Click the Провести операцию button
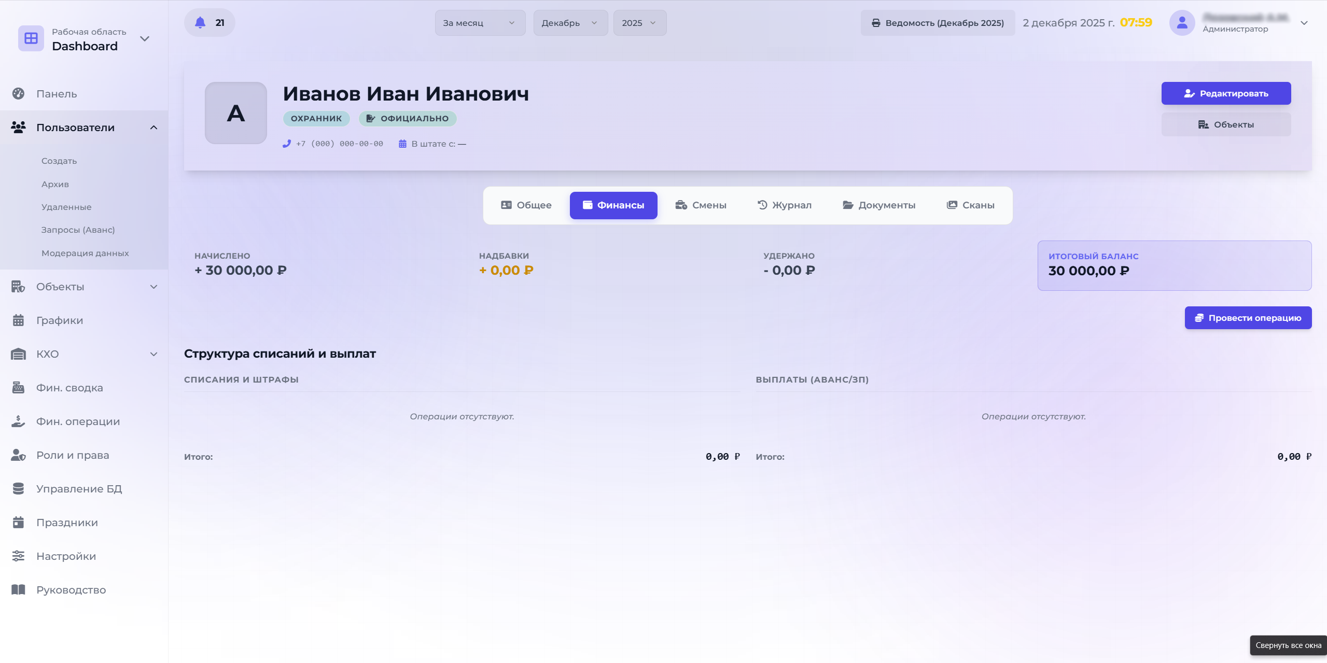1327x663 pixels. 1248,318
